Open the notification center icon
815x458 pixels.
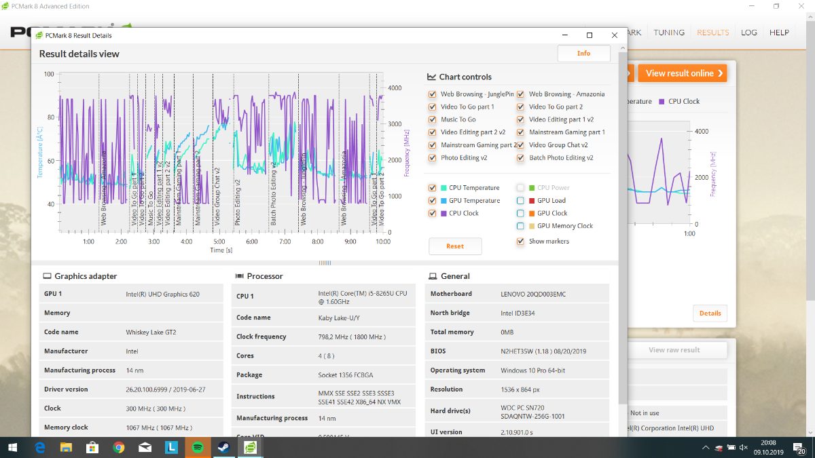click(x=800, y=447)
